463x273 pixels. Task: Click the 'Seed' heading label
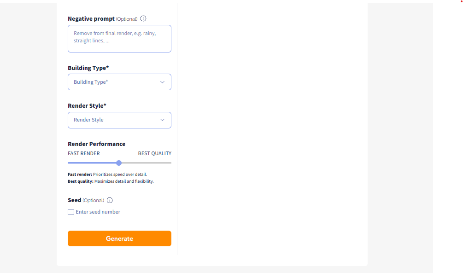point(75,200)
